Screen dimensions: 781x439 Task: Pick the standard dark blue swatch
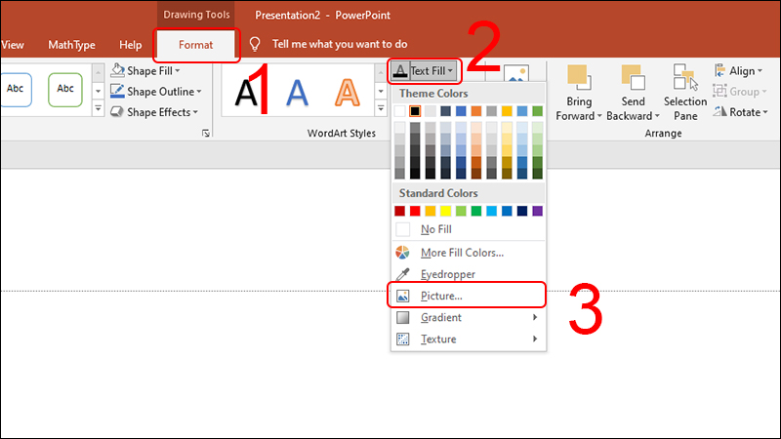click(x=522, y=211)
